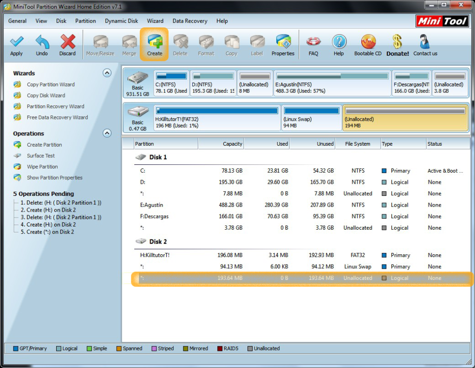The width and height of the screenshot is (475, 368).
Task: Sort by the Partition column header
Action: 166,144
